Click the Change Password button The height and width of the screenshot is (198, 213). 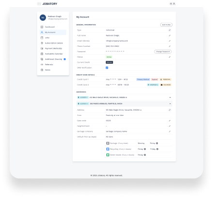[x=163, y=52]
